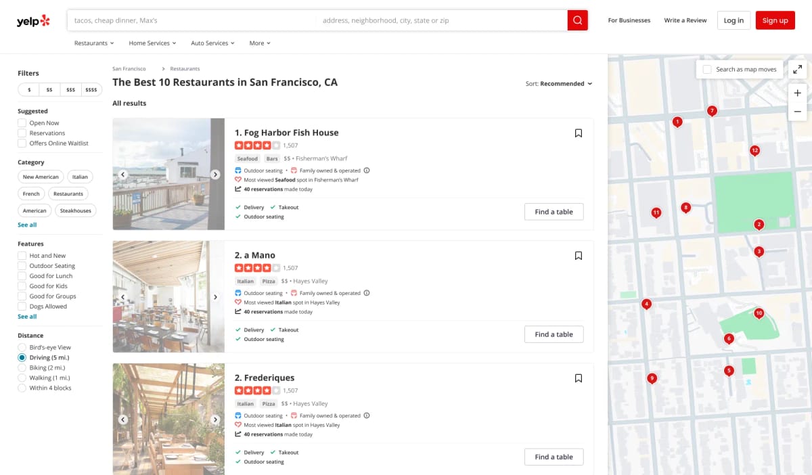Toggle Search as map moves checkbox
The image size is (812, 475).
[x=707, y=69]
